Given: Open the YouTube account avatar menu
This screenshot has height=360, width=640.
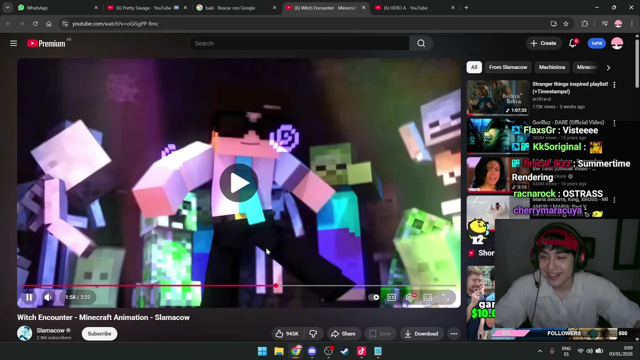Looking at the screenshot, I should click(x=617, y=43).
